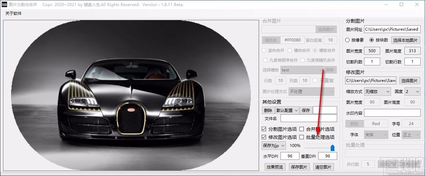Click the 删除 button
Image resolution: width=425 pixels, height=176 pixels.
[268, 110]
